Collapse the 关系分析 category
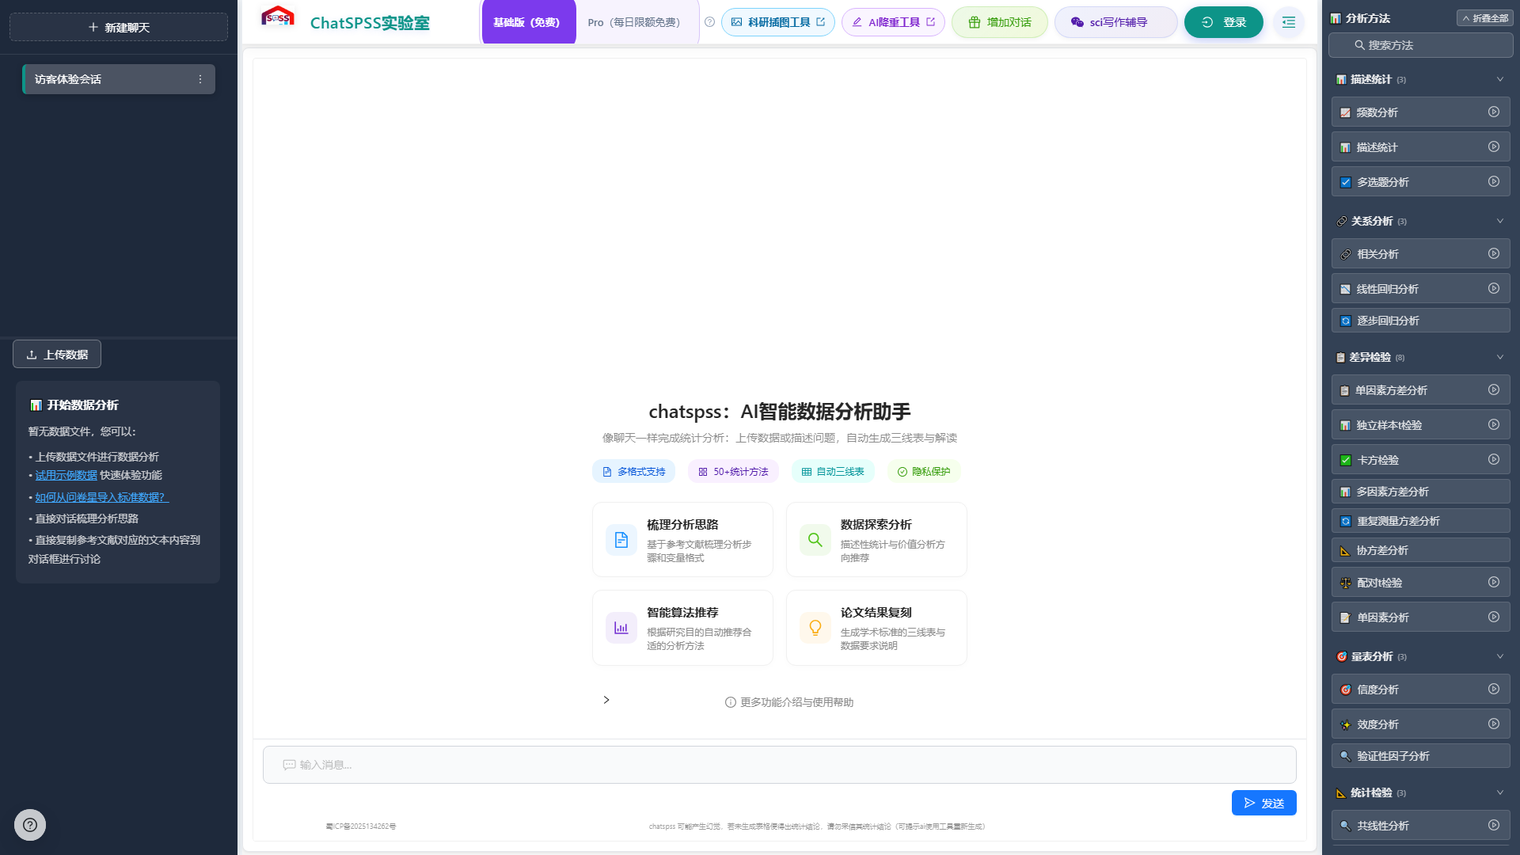 pos(1499,221)
